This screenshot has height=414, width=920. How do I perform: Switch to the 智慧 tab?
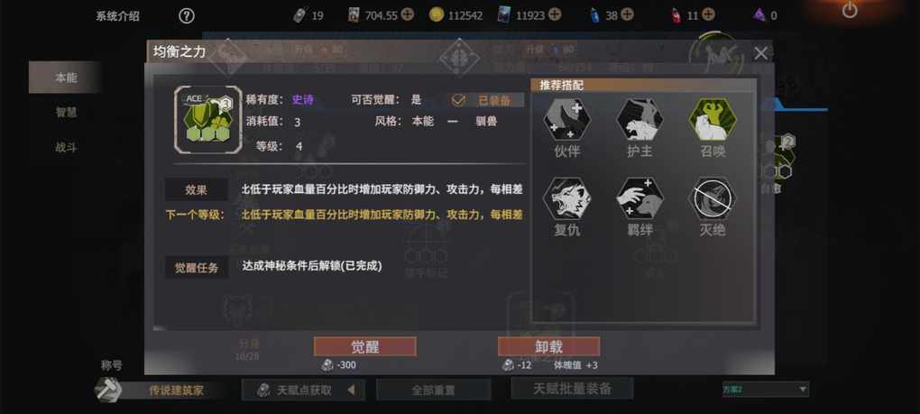pos(66,112)
